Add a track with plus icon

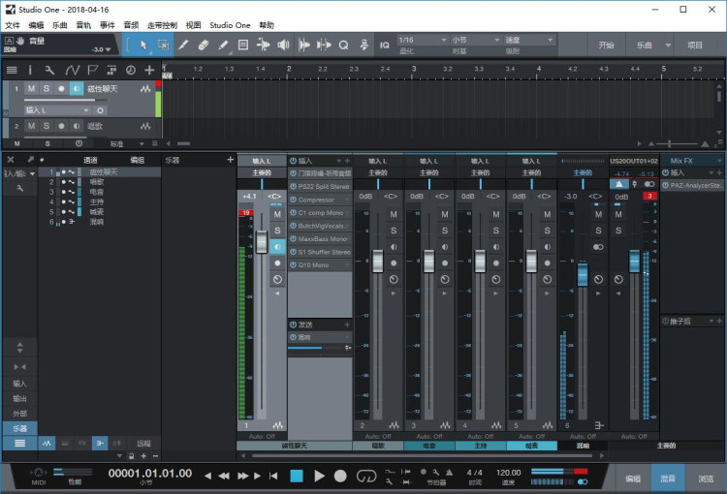pos(149,70)
